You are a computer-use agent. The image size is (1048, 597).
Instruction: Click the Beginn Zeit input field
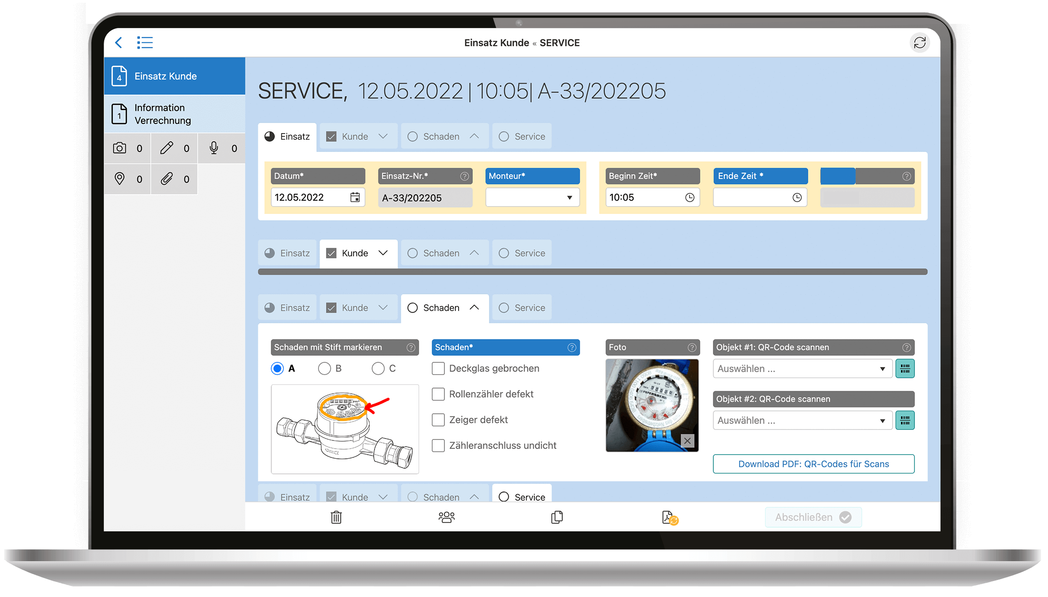(649, 197)
